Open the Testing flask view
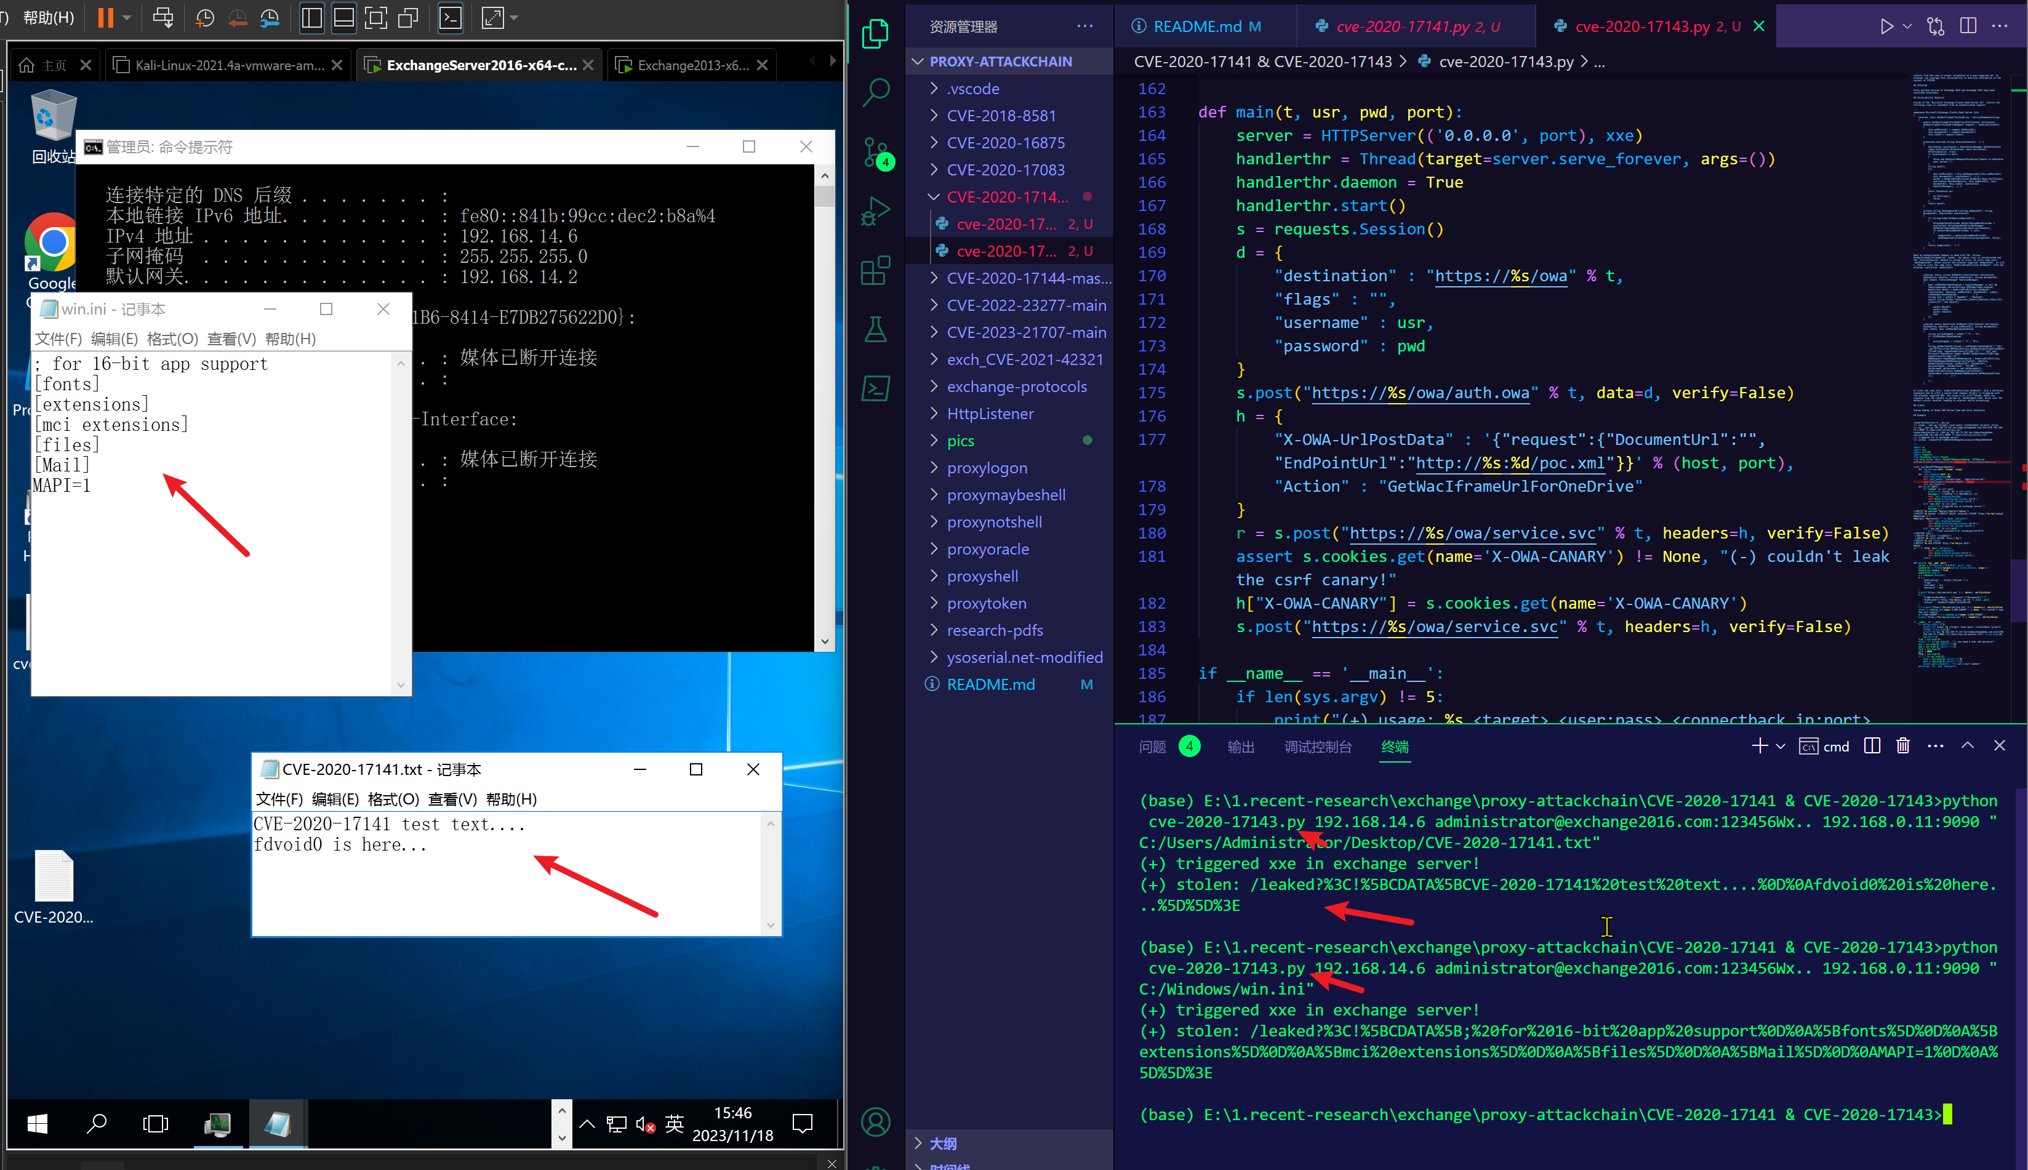The width and height of the screenshot is (2028, 1170). click(x=875, y=329)
